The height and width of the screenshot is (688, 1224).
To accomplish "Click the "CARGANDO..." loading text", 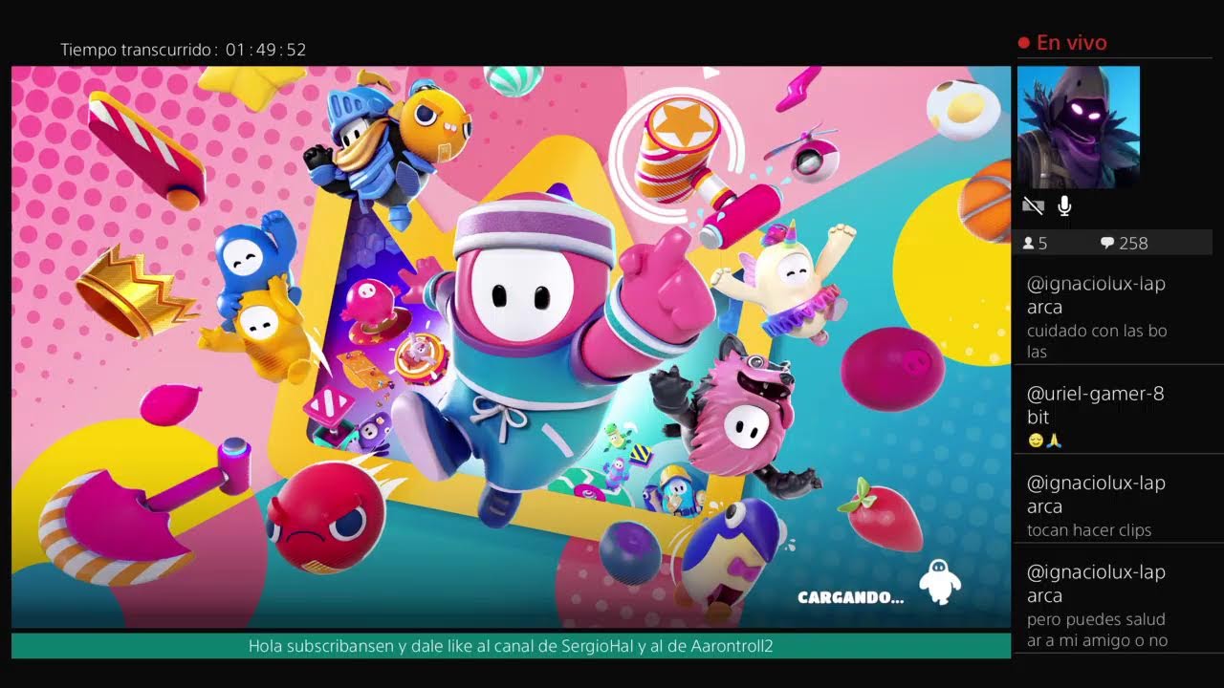I will (850, 598).
